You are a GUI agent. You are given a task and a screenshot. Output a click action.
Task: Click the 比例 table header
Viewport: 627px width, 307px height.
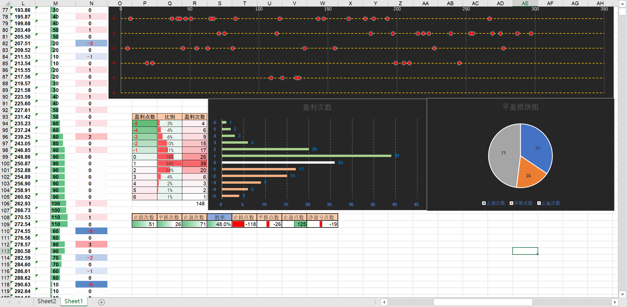[170, 117]
